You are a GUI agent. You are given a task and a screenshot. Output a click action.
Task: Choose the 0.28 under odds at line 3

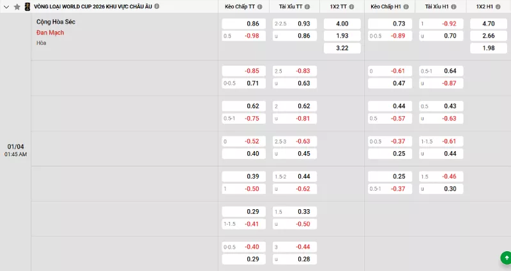[x=294, y=259]
